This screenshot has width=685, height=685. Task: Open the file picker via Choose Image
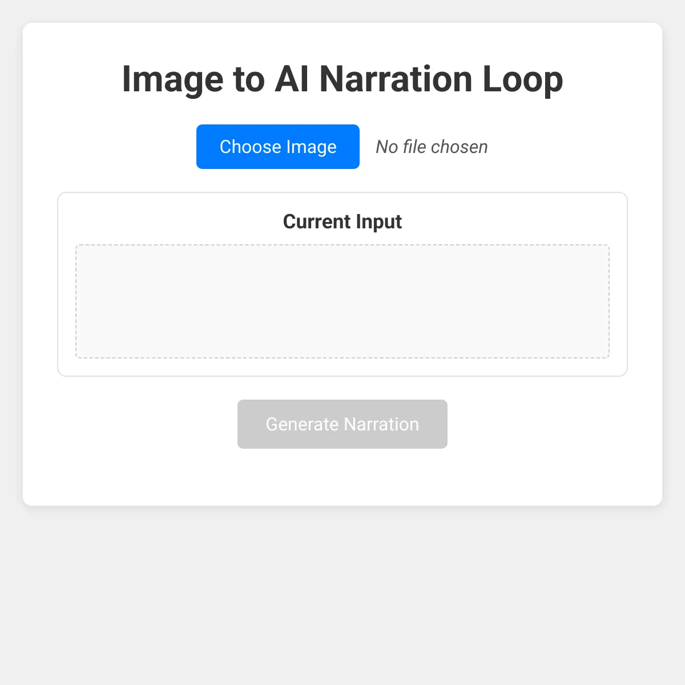pos(277,147)
